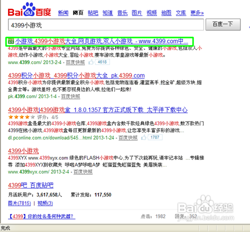The width and height of the screenshot is (250, 232).
Task: Go to the 地图 tab
Action: point(166,13)
